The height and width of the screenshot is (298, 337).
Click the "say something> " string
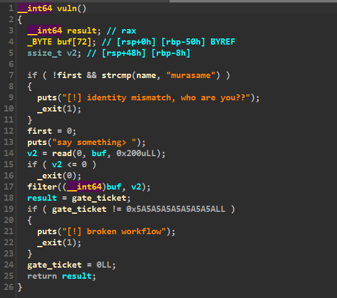pyautogui.click(x=94, y=142)
